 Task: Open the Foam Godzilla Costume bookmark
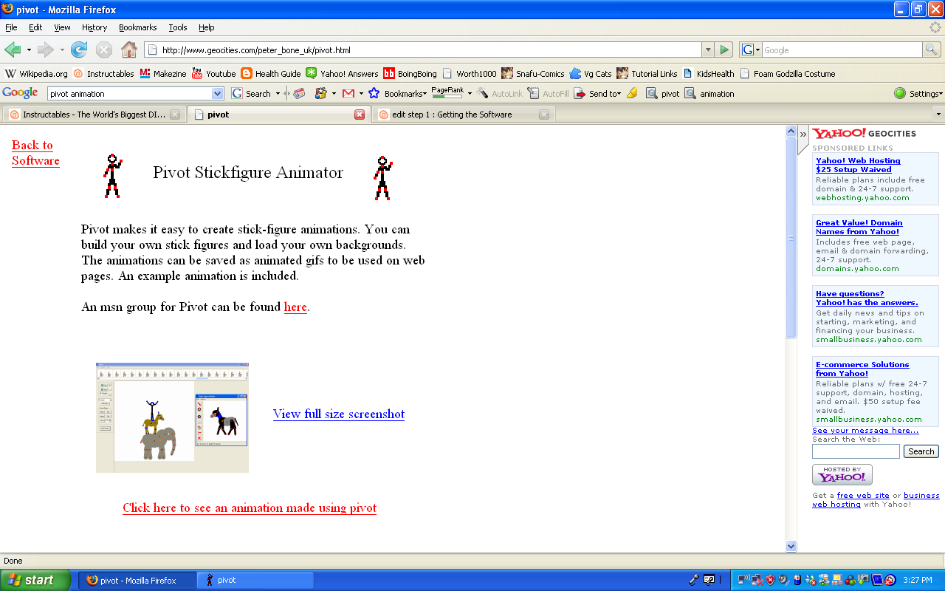coord(787,74)
